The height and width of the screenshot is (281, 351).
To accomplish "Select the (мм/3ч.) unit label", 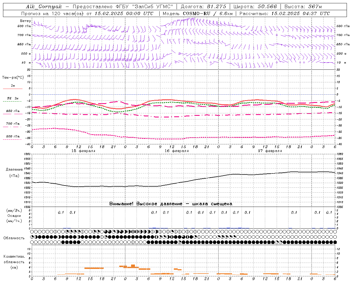I will tap(14, 210).
